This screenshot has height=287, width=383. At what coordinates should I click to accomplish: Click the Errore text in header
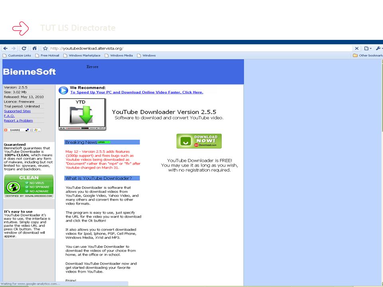92,67
